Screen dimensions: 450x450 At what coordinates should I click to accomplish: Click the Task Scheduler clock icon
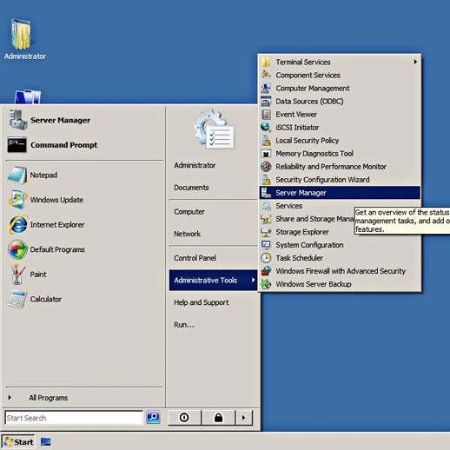(266, 258)
